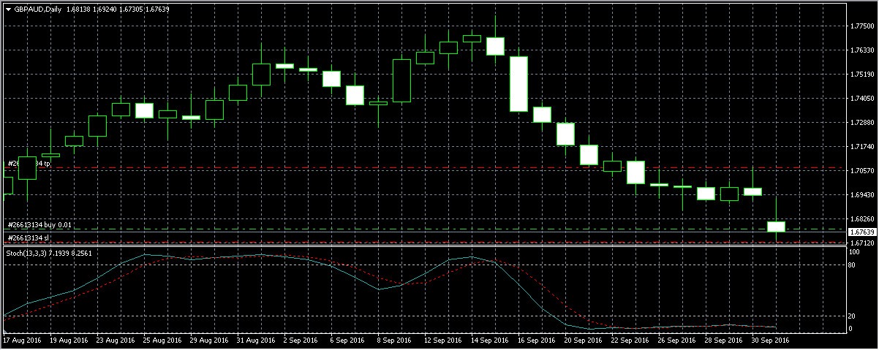
Task: Click the GBPAUD,Daily chart title
Action: coord(37,9)
